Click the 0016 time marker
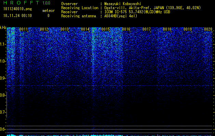215x136 pixels. [126, 29]
